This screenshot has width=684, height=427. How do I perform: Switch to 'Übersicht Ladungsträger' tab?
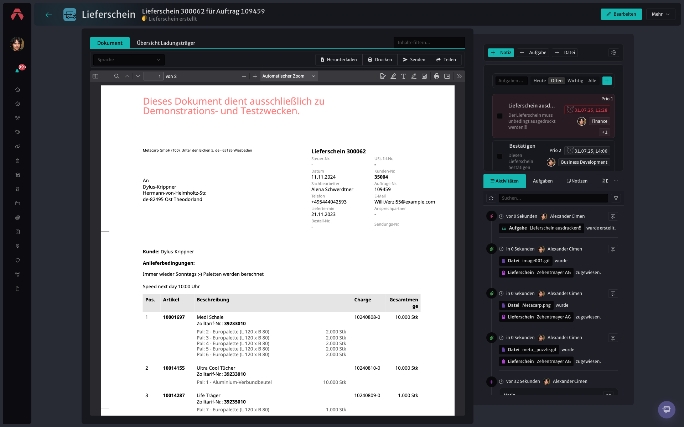pyautogui.click(x=166, y=43)
